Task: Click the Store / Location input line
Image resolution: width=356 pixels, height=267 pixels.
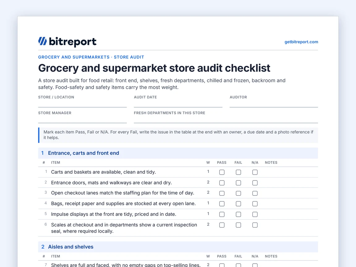Action: (x=83, y=104)
